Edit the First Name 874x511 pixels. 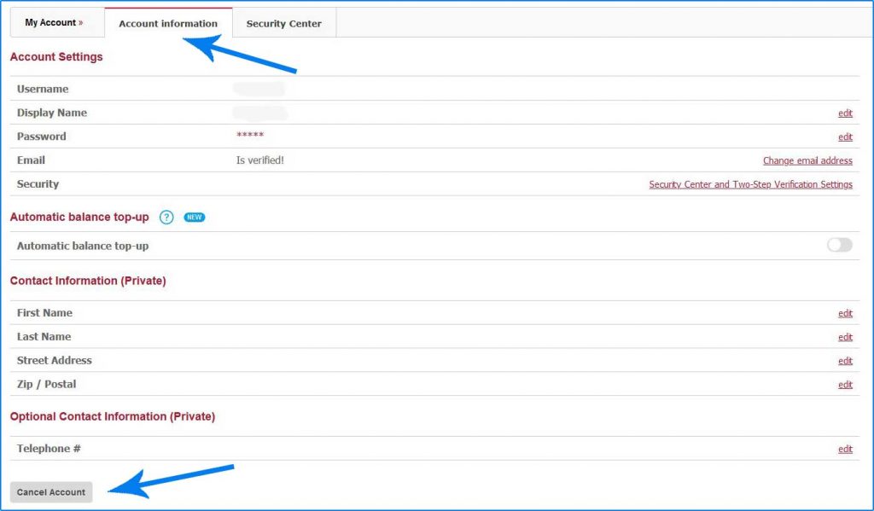coord(845,313)
